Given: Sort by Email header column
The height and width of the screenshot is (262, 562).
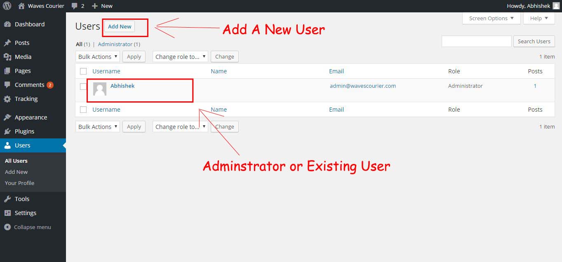Looking at the screenshot, I should (x=336, y=71).
